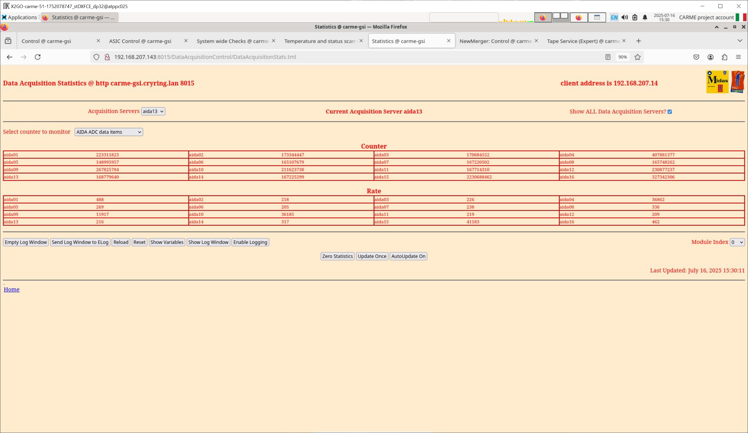Screen dimensions: 748x433
Task: Uncheck Show ALL Data Acquisition Servers
Action: coord(670,112)
